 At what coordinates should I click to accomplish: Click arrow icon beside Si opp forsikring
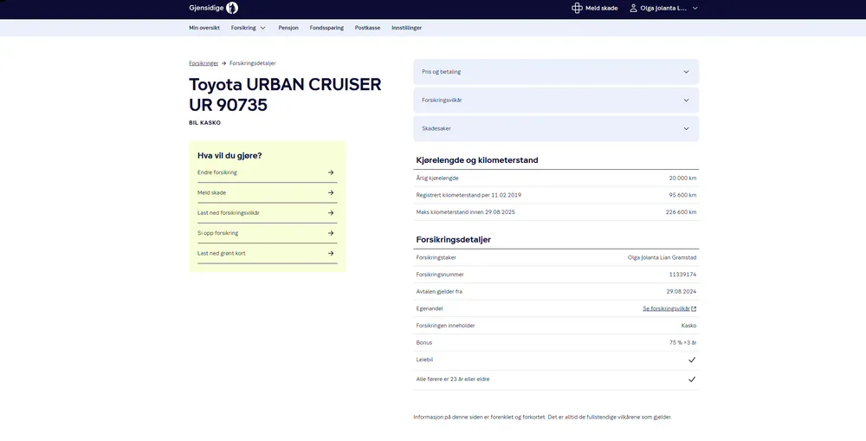(x=331, y=233)
